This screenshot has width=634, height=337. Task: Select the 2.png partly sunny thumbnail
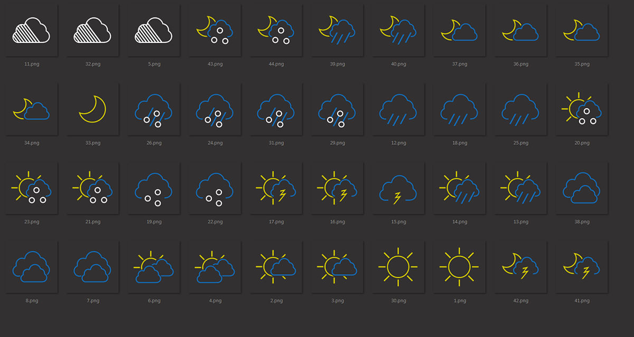tap(276, 267)
